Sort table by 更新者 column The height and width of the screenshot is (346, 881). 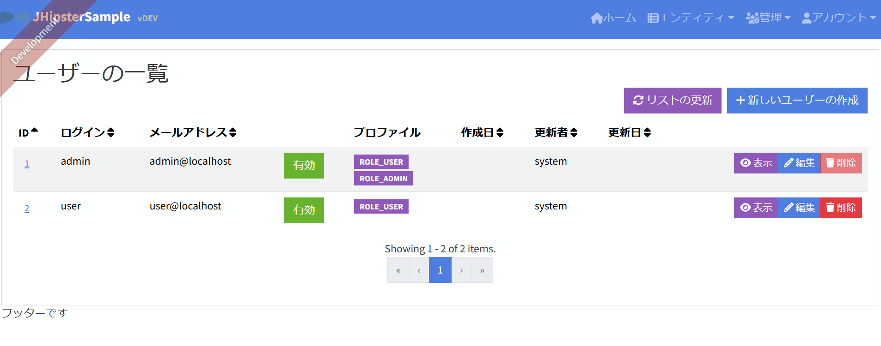[x=556, y=132]
